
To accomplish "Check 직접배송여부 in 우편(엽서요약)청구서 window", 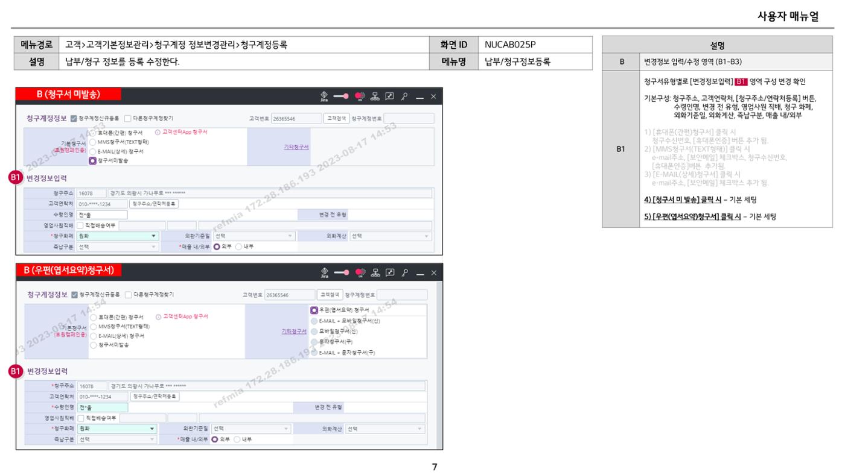I will [x=81, y=417].
